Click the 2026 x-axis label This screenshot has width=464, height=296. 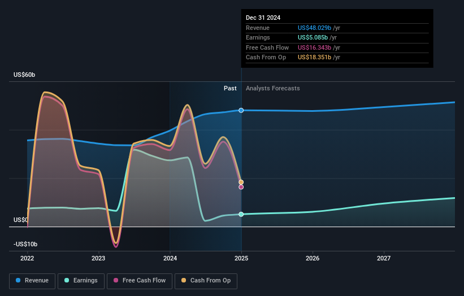pos(313,258)
